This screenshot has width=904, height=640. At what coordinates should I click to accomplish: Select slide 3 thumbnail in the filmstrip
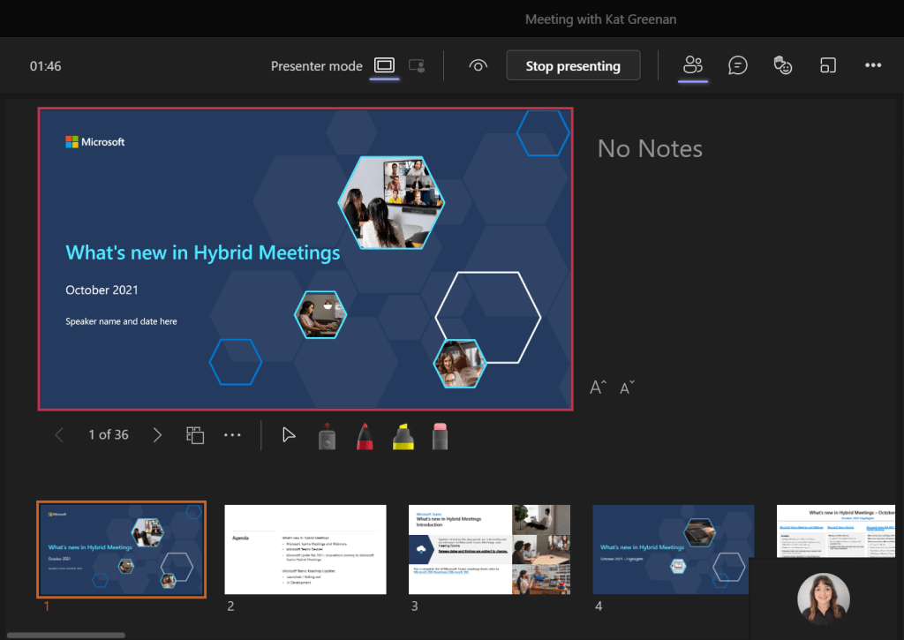click(x=489, y=549)
